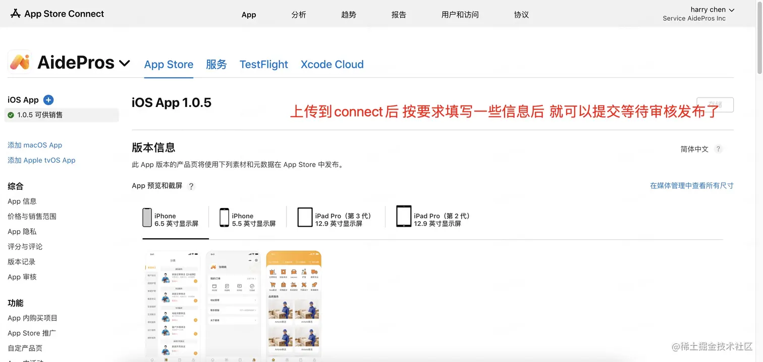The width and height of the screenshot is (763, 362).
Task: Click 添加 macOS App link
Action: tap(35, 145)
